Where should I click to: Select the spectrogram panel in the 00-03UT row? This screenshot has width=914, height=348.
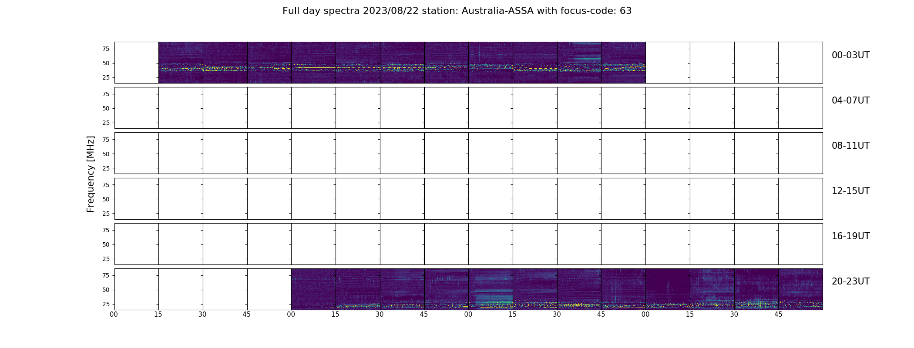click(468, 63)
